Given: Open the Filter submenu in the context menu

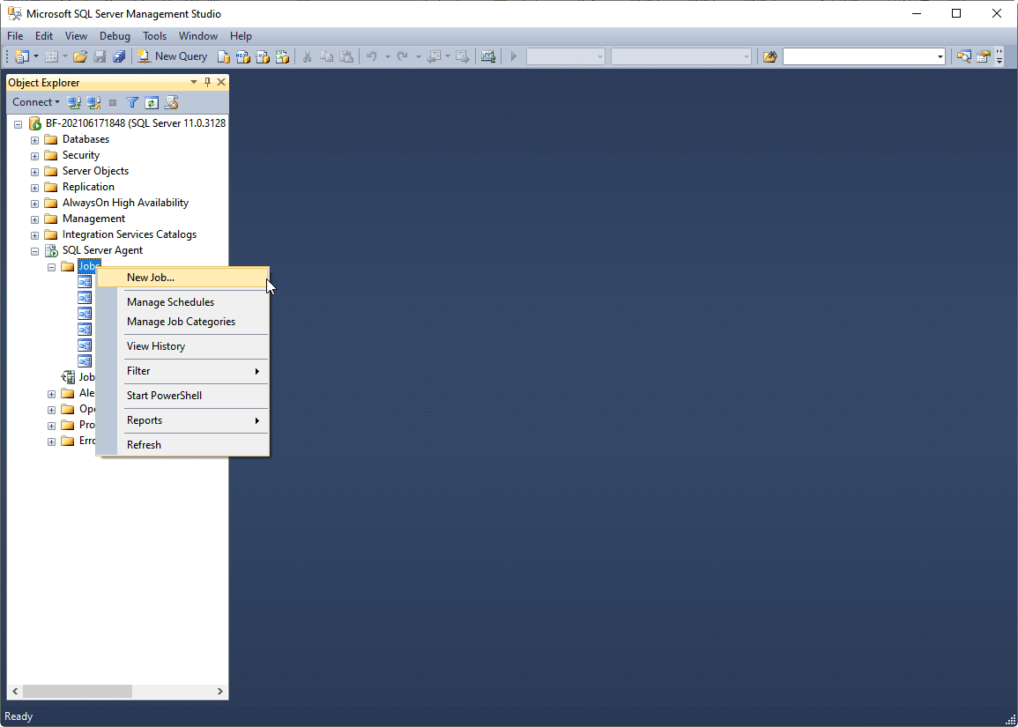Looking at the screenshot, I should (x=182, y=371).
